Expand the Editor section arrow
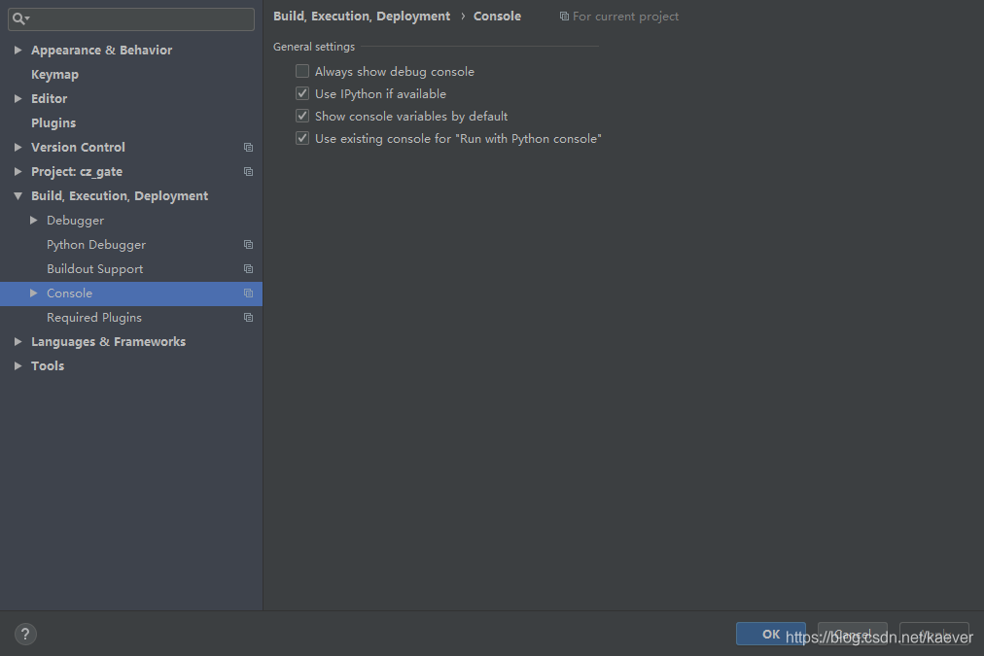The width and height of the screenshot is (984, 656). pos(18,98)
